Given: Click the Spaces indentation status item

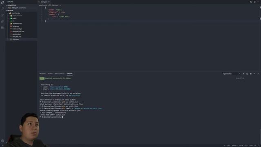Looking at the screenshot, I should [235, 146].
